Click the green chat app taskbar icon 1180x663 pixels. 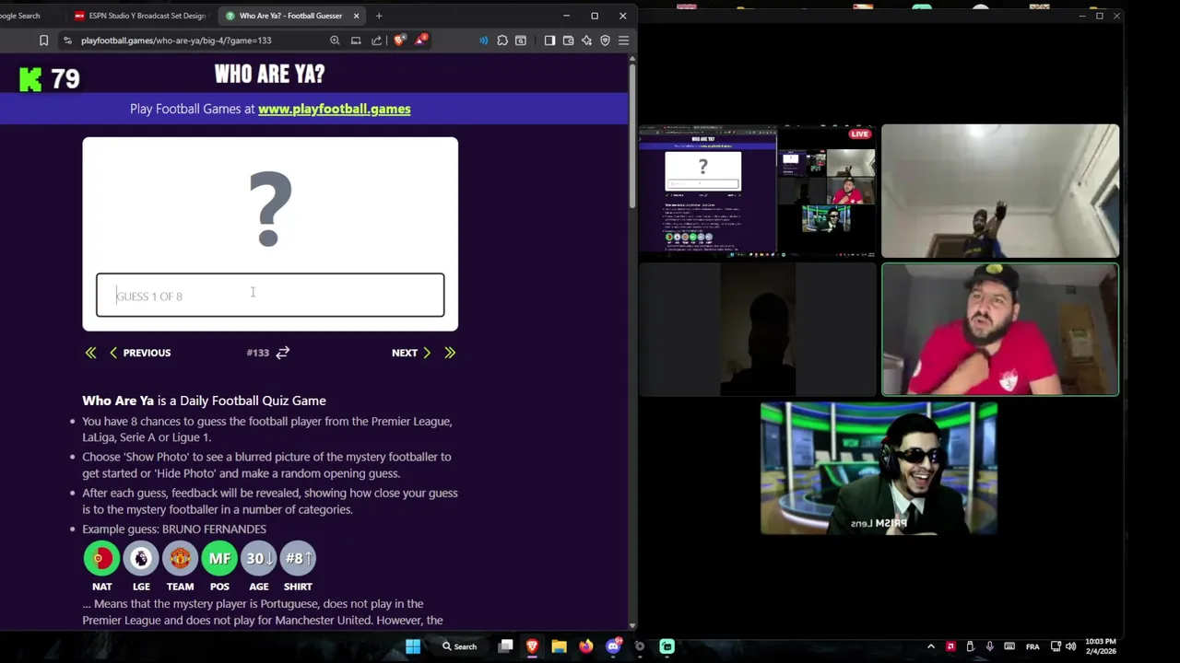667,646
